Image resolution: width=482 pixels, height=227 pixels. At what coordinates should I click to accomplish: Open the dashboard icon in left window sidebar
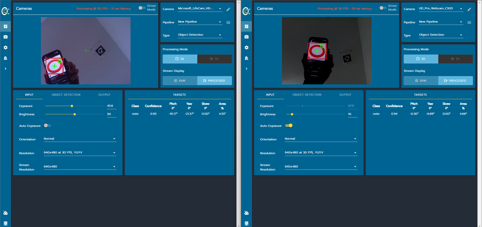coord(6,26)
